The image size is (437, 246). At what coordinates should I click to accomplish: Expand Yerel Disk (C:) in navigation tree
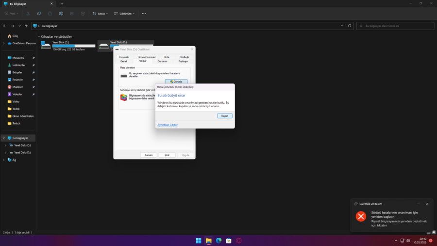(x=5, y=145)
